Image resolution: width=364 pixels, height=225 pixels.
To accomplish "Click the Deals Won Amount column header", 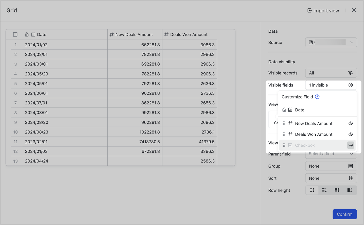I will 189,34.
